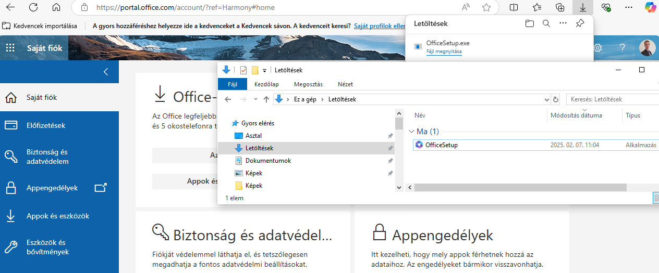The height and width of the screenshot is (273, 659).
Task: Open browser collections icon
Action: 560,7
